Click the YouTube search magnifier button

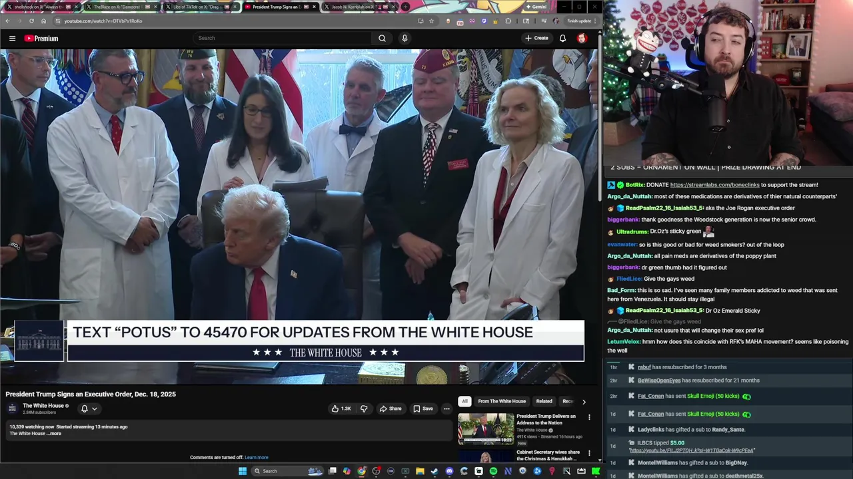point(382,38)
